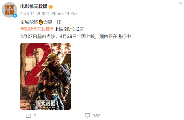Click the large red 2 on the poster
Screen dimensions: 184x120
(38, 63)
